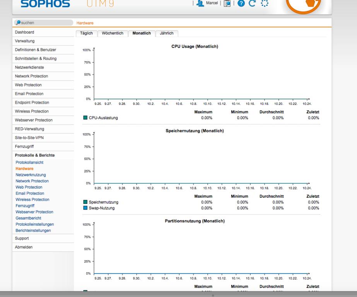Open Fernzugriff under Protokolle & Berichte
357x297 pixels.
pos(25,206)
